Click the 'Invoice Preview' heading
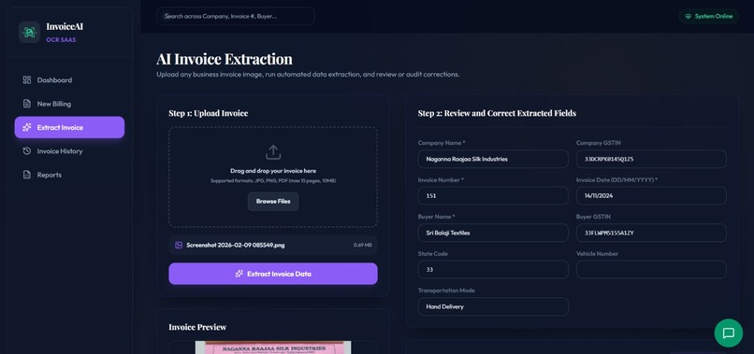The width and height of the screenshot is (754, 354). point(197,327)
